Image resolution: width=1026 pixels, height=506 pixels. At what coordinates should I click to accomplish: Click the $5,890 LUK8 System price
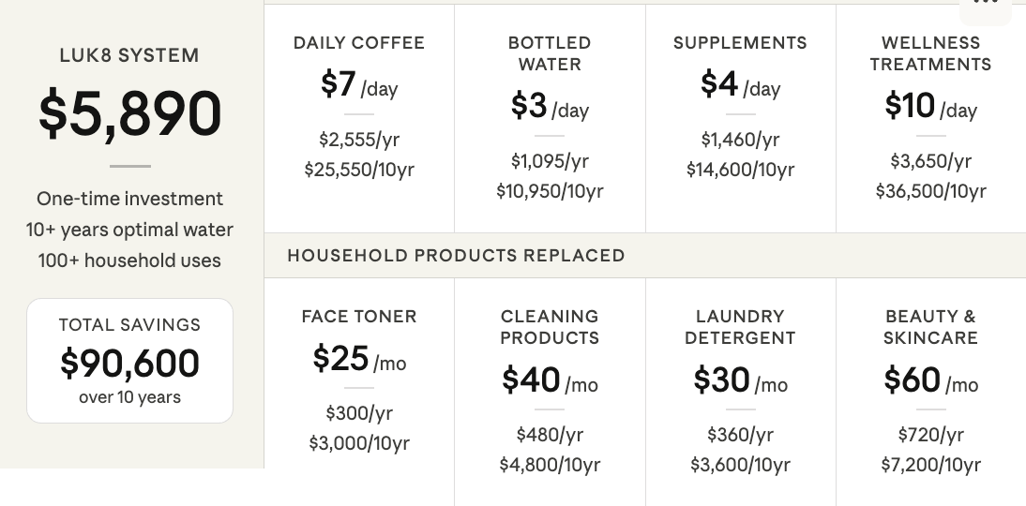pyautogui.click(x=129, y=113)
